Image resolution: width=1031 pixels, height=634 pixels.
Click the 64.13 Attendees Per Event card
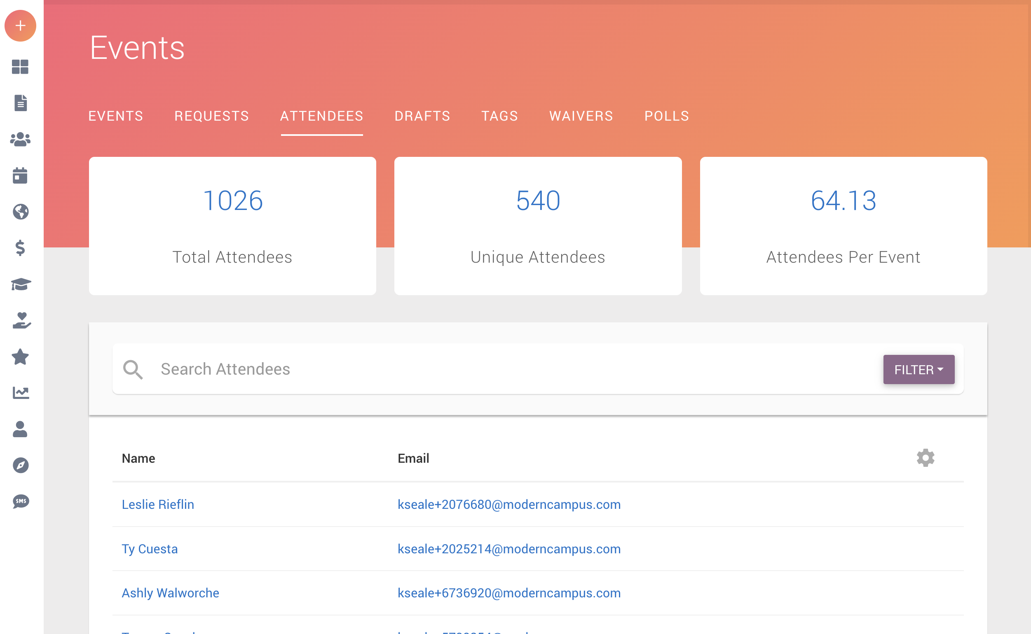click(x=844, y=226)
